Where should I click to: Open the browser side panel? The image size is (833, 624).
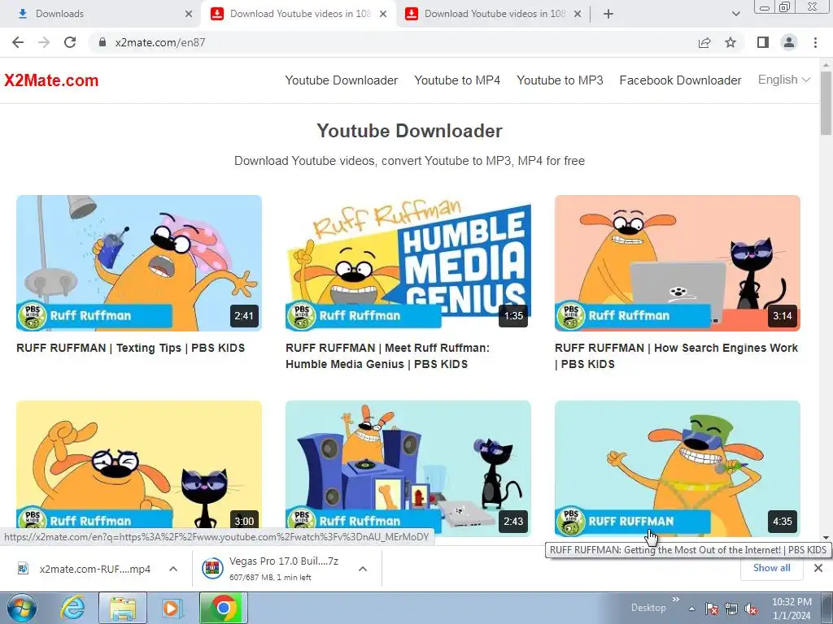(763, 42)
